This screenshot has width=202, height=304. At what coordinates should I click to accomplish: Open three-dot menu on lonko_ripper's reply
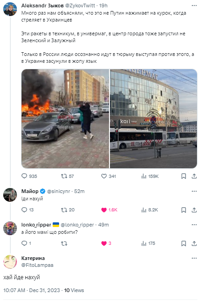(194, 225)
